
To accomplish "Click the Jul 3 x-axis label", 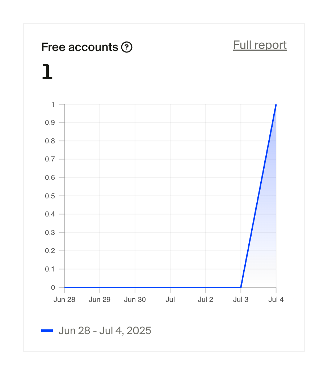I will 241,300.
